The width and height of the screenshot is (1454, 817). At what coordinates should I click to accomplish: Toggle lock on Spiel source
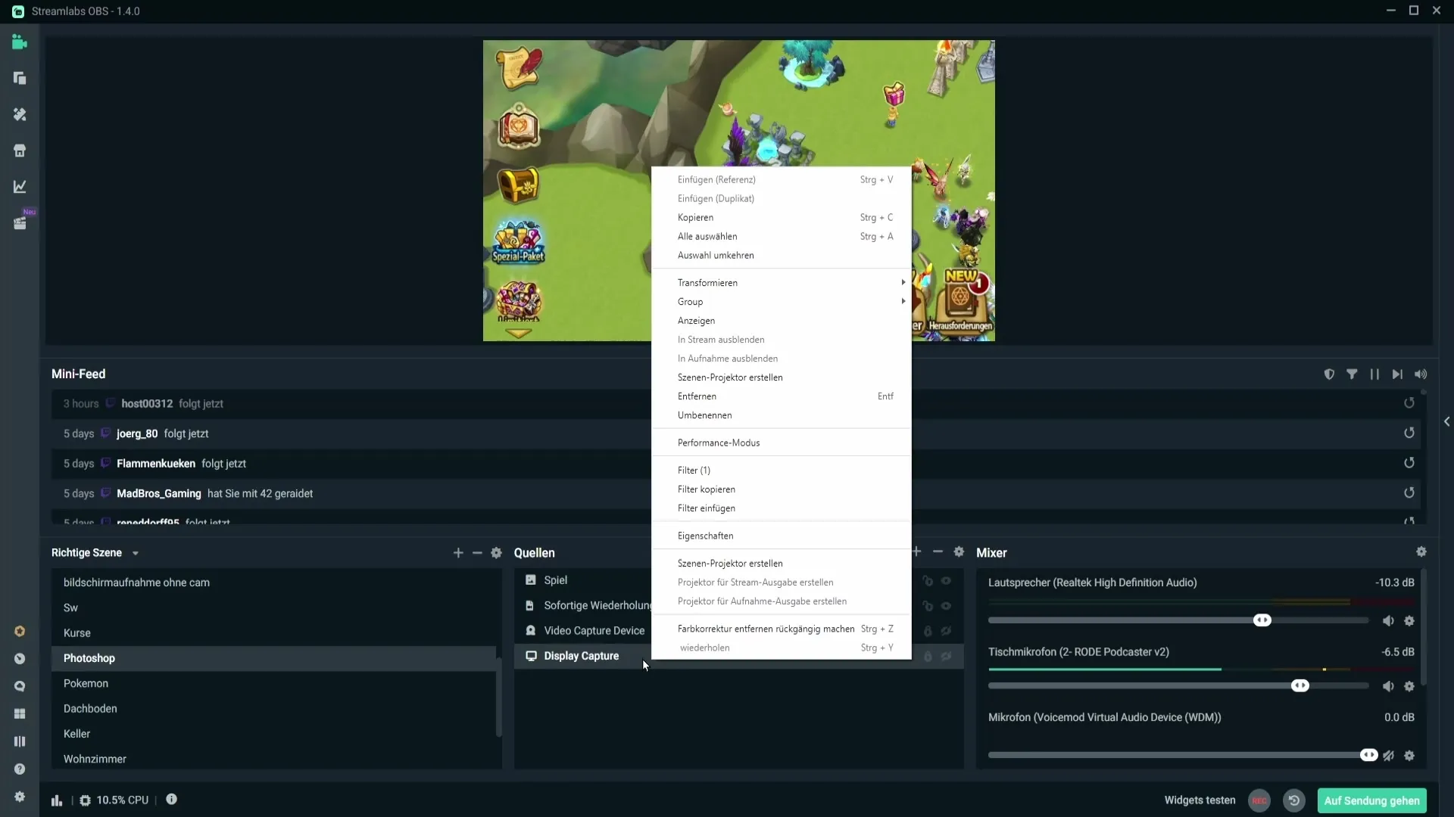928,581
